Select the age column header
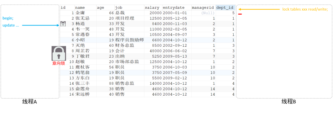The width and height of the screenshot is (334, 115). pyautogui.click(x=100, y=8)
